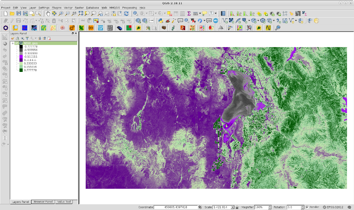Uncheck the NDVI_geo layer visibility checkbox
This screenshot has width=354, height=210.
click(17, 43)
